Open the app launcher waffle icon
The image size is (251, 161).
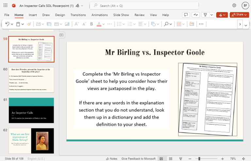tap(6, 6)
